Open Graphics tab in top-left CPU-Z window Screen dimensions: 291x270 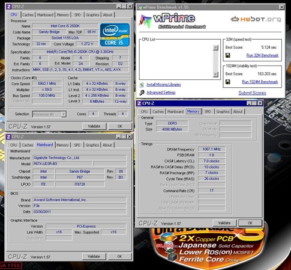point(92,15)
